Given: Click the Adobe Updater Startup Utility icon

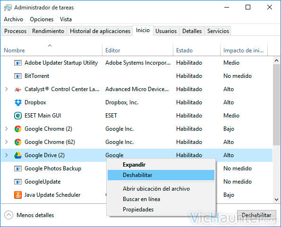Looking at the screenshot, I should pos(18,63).
